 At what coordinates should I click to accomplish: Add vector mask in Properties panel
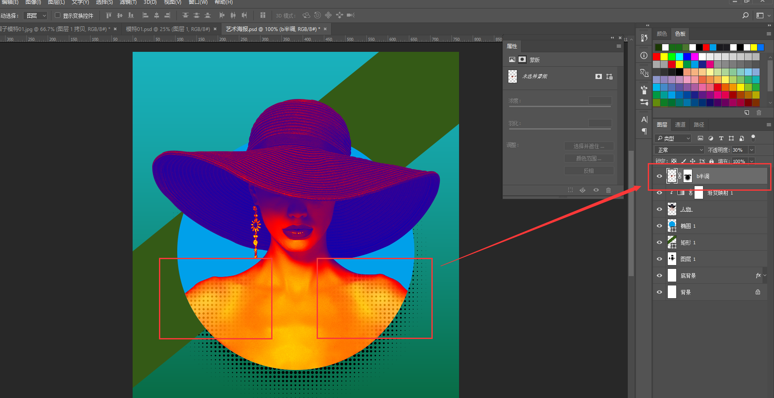tap(610, 76)
